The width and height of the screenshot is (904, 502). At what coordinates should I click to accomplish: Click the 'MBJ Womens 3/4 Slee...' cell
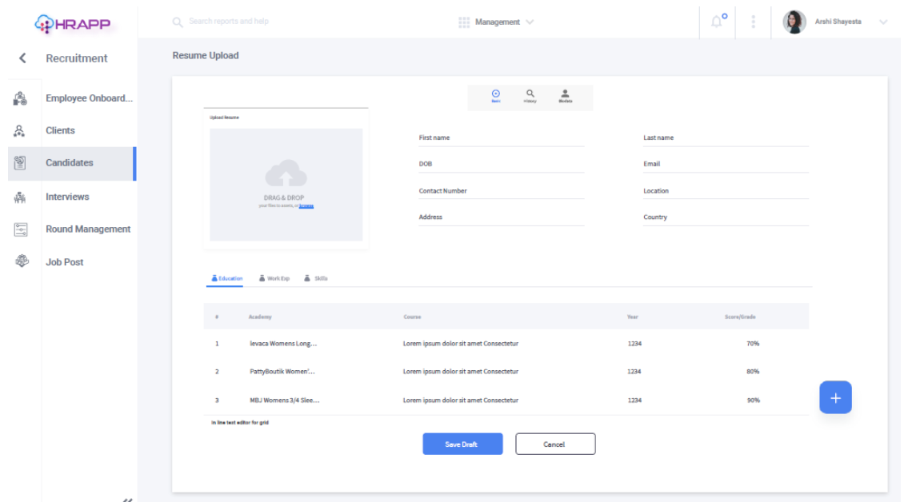tap(284, 400)
